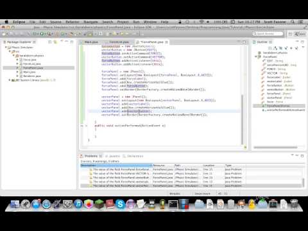Open Terminal from the Dock
The image size is (308, 231).
point(173,204)
